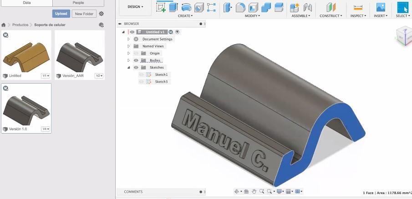412x199 pixels.
Task: Toggle the Origin folder eye icon
Action: click(136, 53)
